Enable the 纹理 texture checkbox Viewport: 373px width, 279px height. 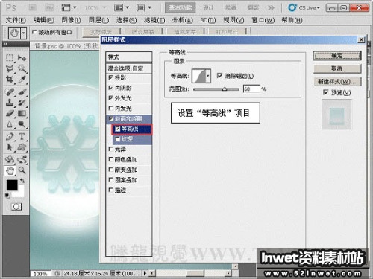tap(118, 139)
